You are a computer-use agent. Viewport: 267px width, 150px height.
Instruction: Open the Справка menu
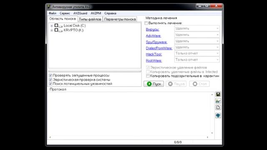point(110,13)
